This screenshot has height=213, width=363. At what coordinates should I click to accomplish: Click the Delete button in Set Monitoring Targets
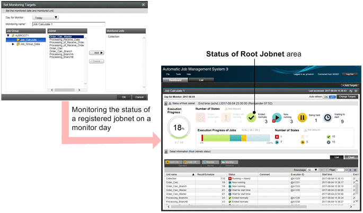pos(96,61)
